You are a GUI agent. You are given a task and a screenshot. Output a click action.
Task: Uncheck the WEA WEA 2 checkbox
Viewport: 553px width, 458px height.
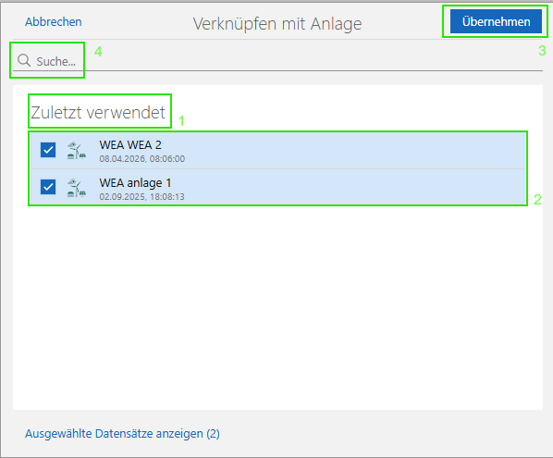tap(48, 150)
